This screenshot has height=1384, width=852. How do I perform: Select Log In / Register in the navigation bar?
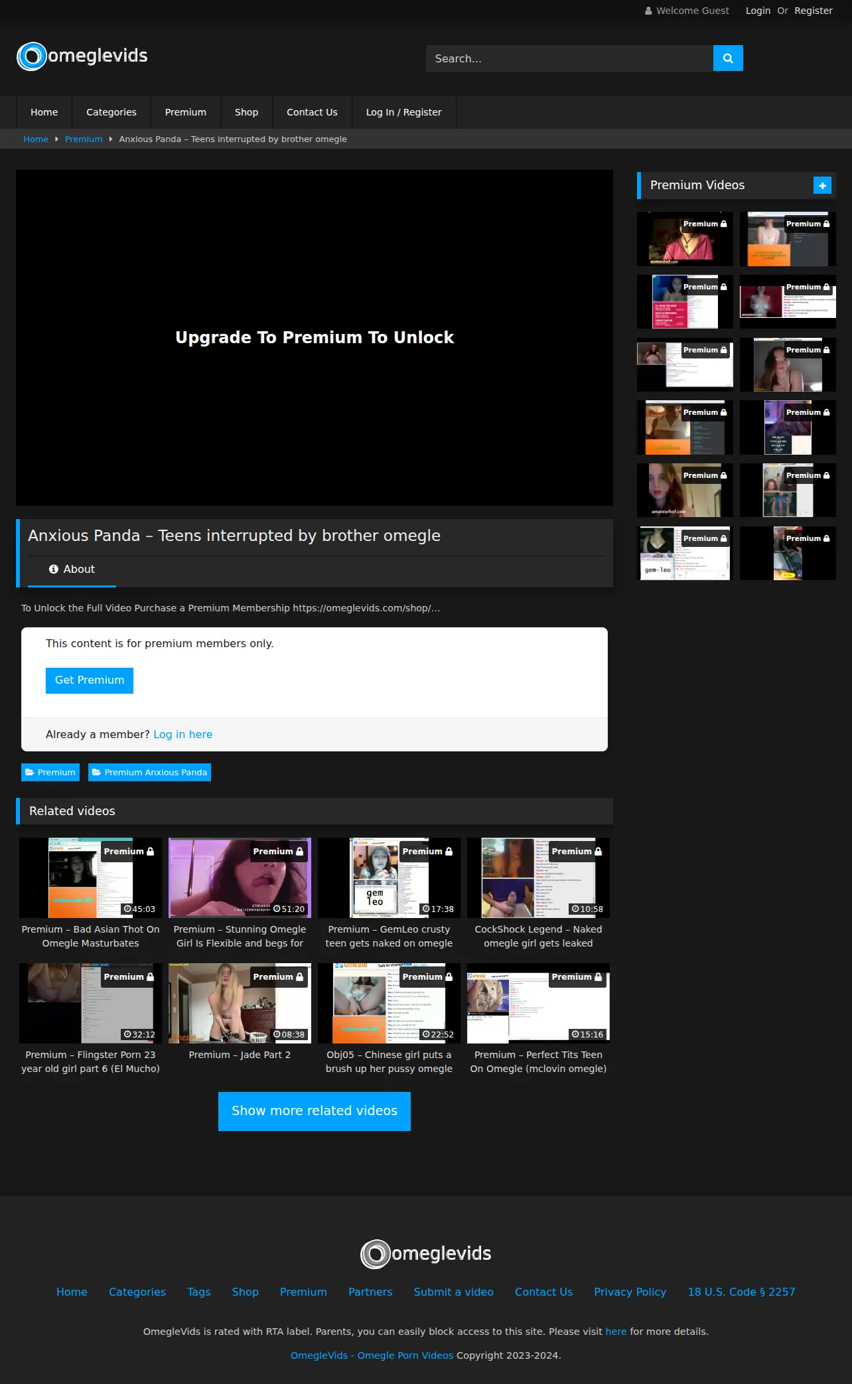tap(404, 112)
